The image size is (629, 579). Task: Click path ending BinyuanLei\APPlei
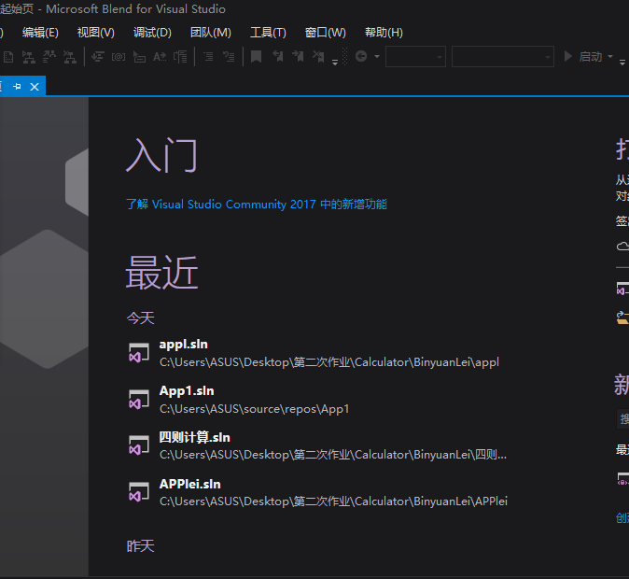pyautogui.click(x=333, y=501)
